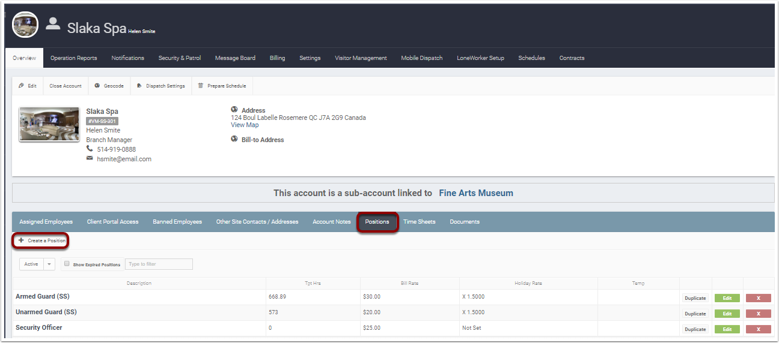The width and height of the screenshot is (779, 343).
Task: Delete the Armed Guard (SS) position
Action: (x=759, y=298)
